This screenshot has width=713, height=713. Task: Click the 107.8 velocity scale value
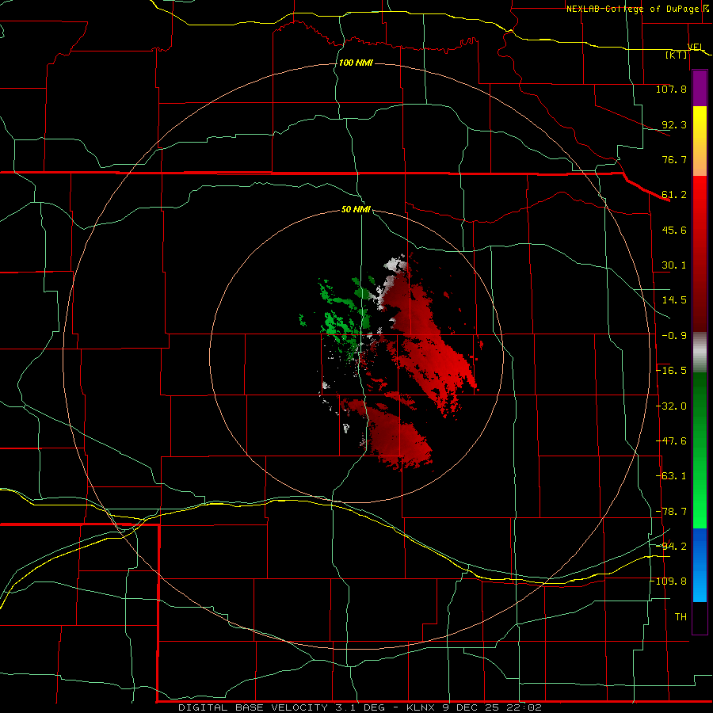671,89
